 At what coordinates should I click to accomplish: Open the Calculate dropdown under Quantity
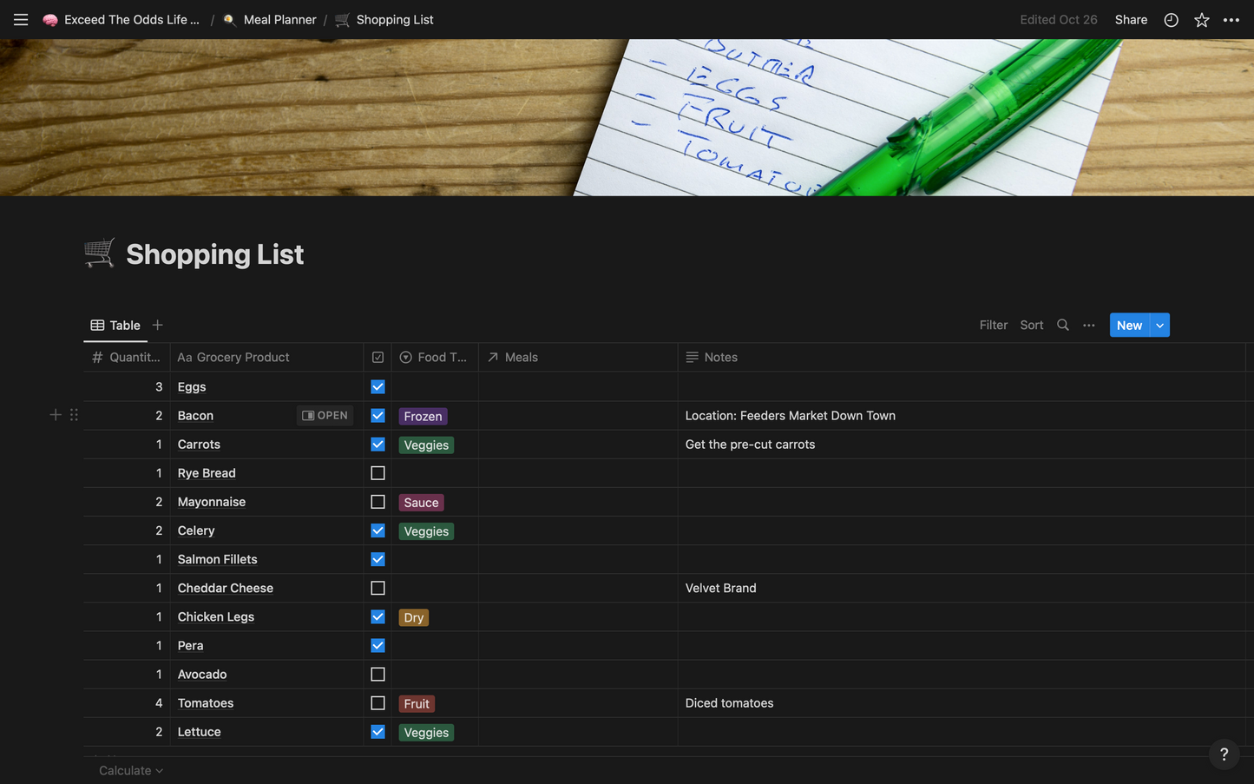131,770
